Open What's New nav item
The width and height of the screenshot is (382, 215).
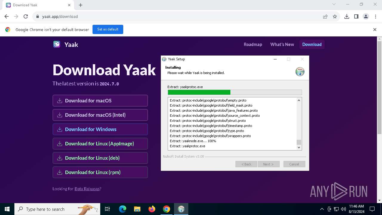[x=282, y=44]
